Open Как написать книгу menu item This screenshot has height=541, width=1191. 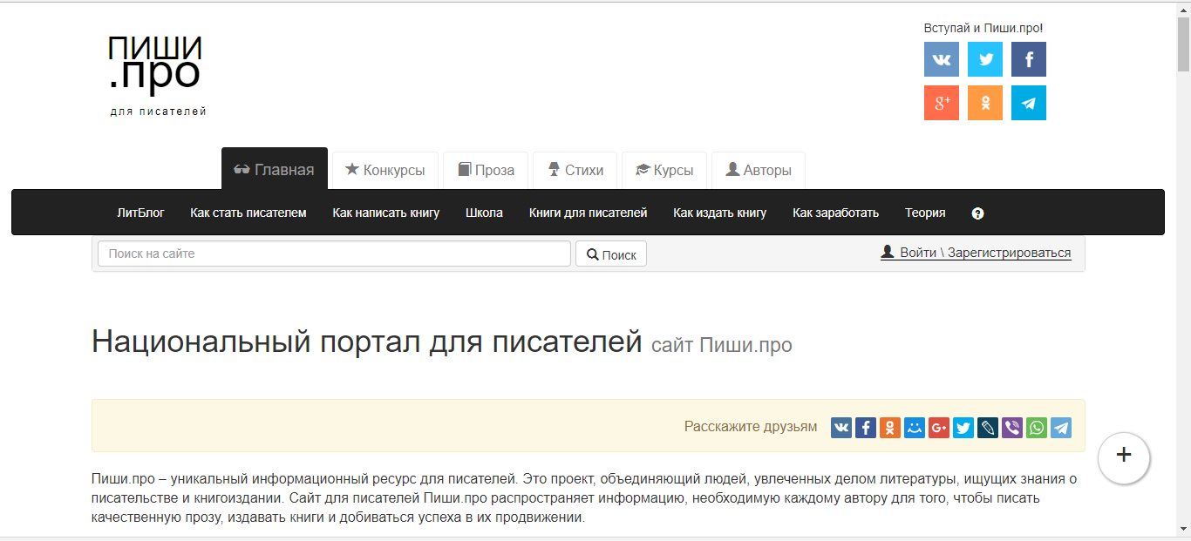pos(386,213)
